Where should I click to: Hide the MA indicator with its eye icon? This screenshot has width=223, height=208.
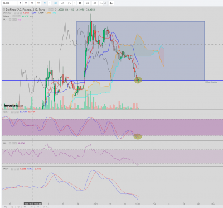(10, 20)
